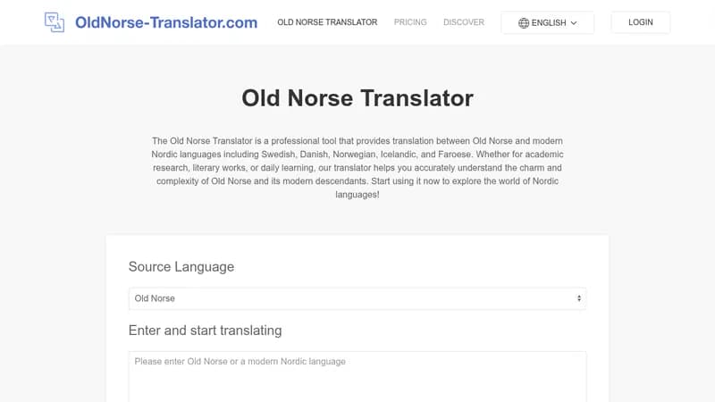Focus the translation text input area
715x402 pixels.
357,376
